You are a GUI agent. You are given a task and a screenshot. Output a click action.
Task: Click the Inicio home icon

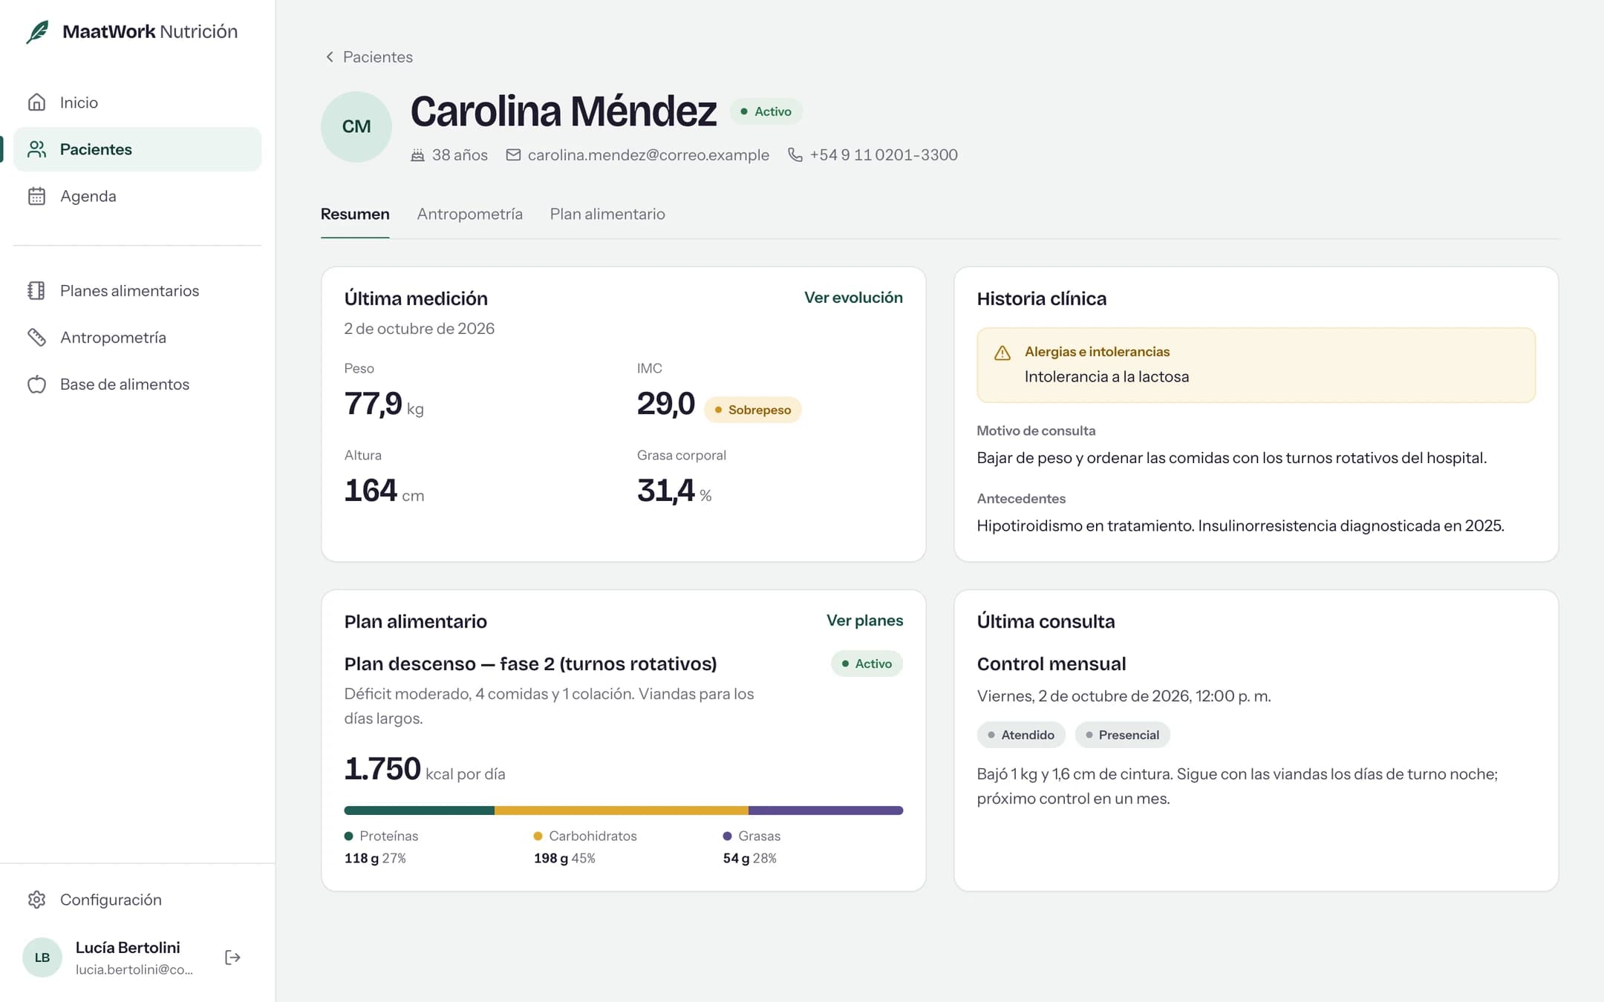36,102
